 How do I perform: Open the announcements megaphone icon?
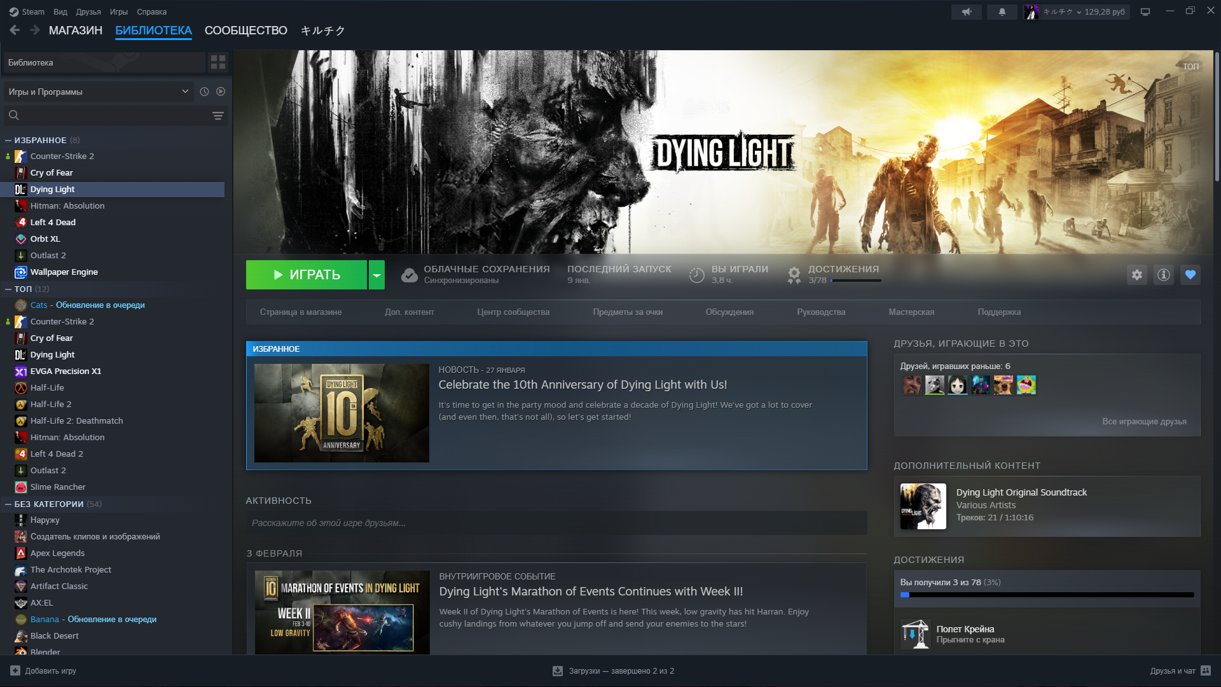[967, 11]
